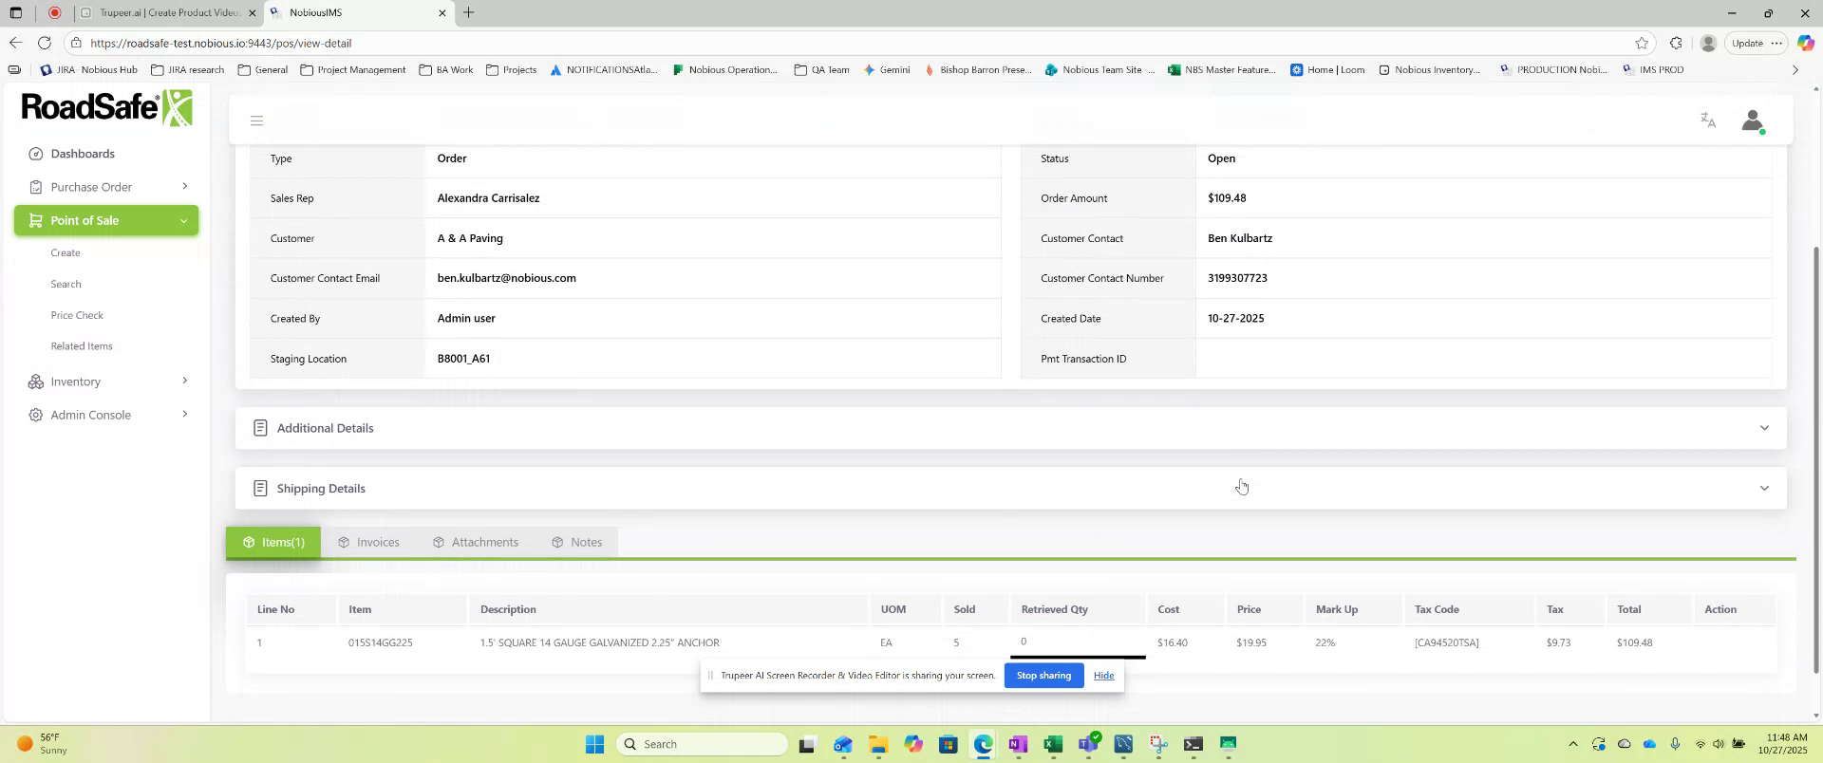Screen dimensions: 1823x763
Task: Click the browser Update button
Action: pos(1747,43)
